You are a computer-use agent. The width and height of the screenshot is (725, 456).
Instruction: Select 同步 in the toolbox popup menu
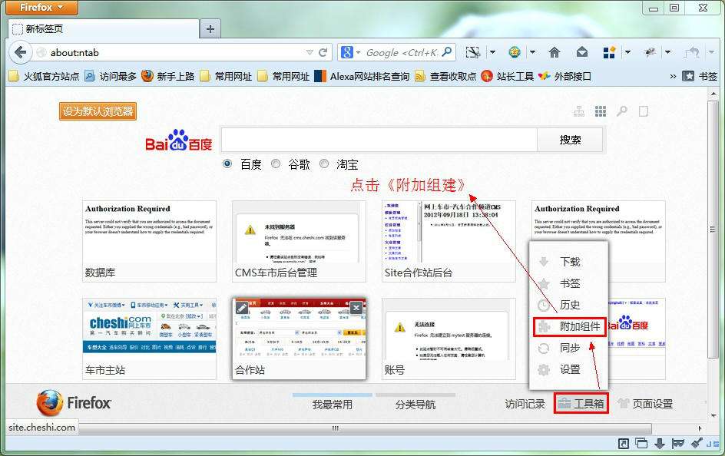pyautogui.click(x=569, y=348)
